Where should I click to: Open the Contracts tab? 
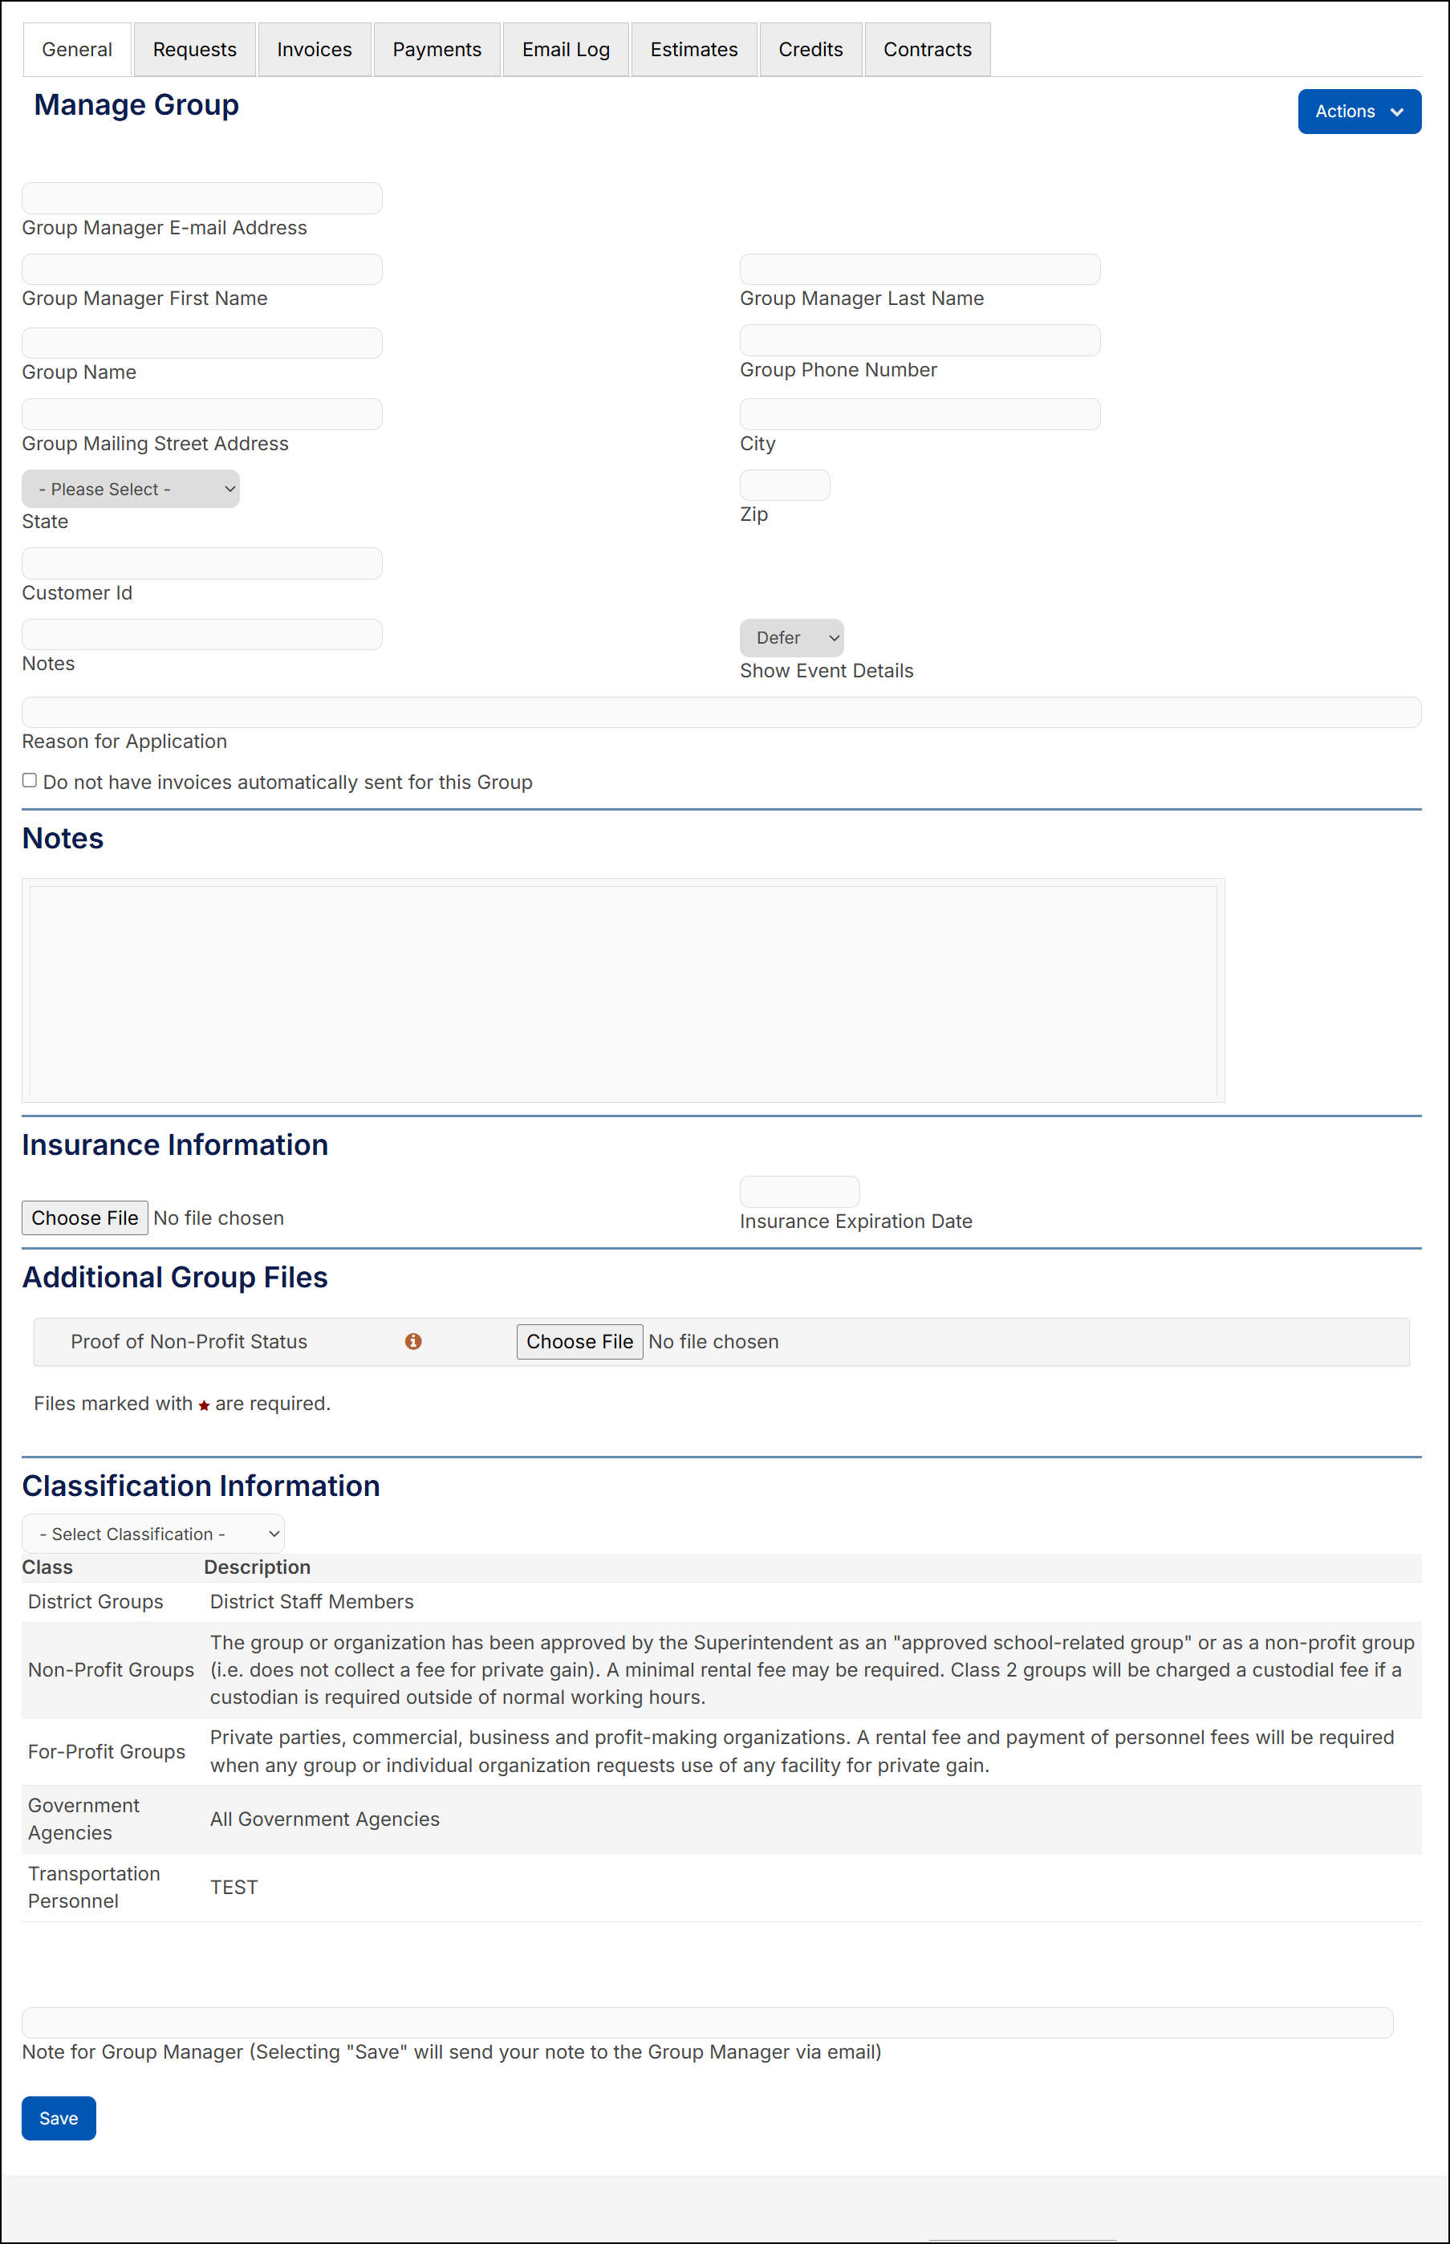click(x=928, y=49)
